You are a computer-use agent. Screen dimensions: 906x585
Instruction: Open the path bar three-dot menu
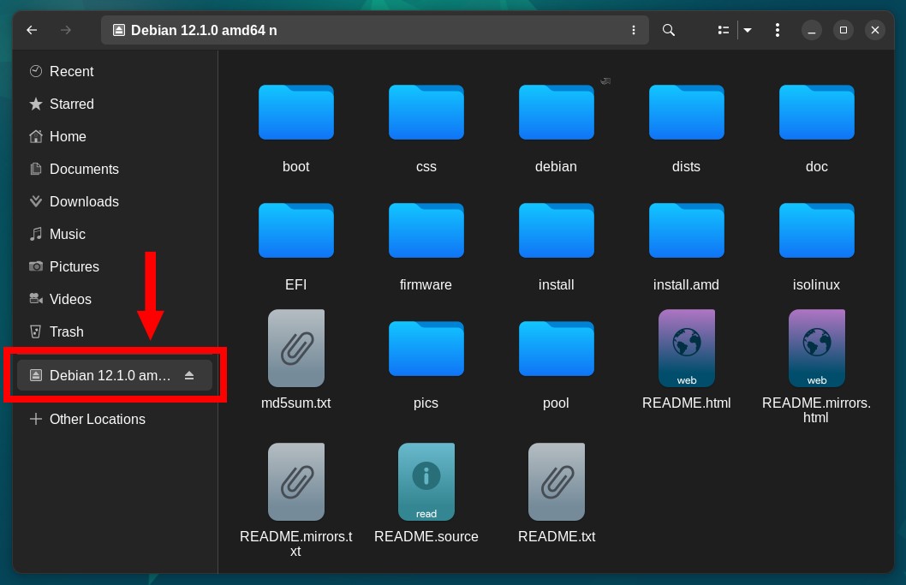(x=634, y=30)
